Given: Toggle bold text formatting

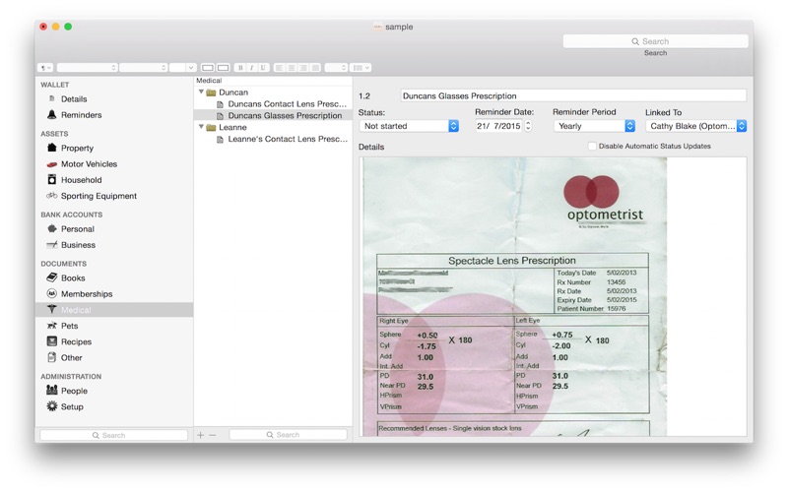Looking at the screenshot, I should pyautogui.click(x=240, y=67).
